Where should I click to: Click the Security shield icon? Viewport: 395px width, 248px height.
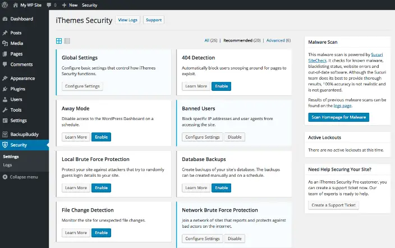(x=5, y=145)
